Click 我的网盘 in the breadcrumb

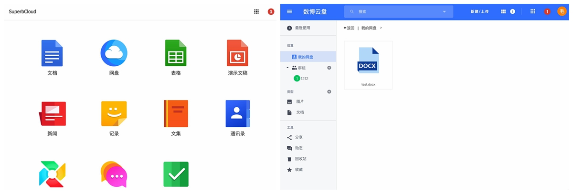click(x=369, y=28)
